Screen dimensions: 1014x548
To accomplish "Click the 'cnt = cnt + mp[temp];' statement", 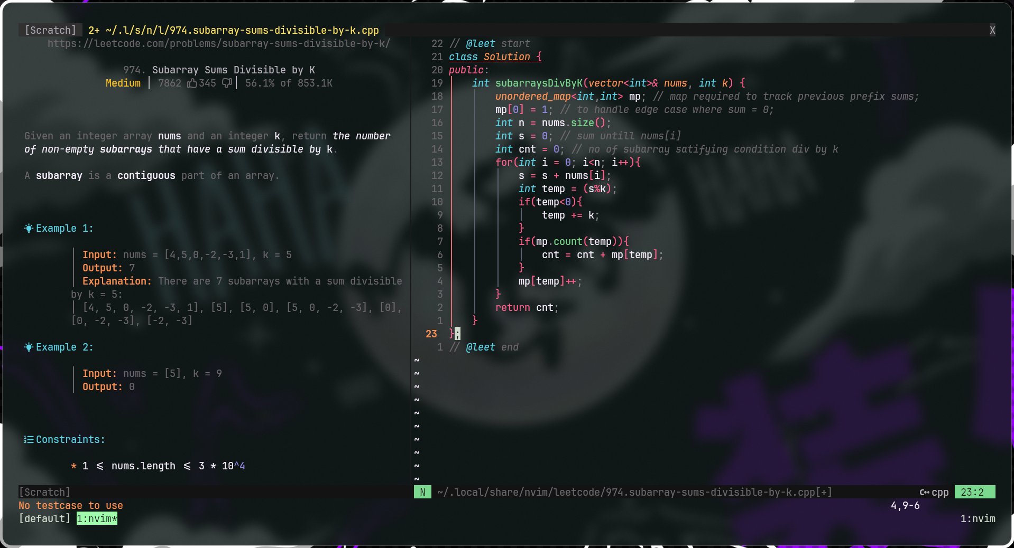I will click(x=603, y=255).
